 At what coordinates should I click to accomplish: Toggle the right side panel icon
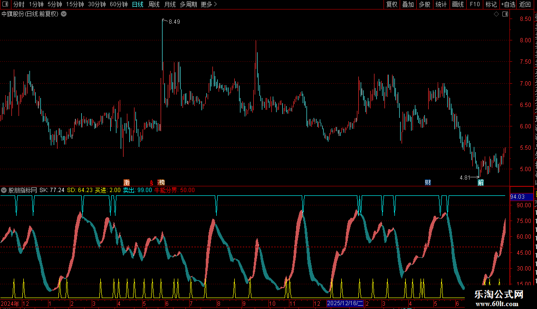pyautogui.click(x=505, y=14)
